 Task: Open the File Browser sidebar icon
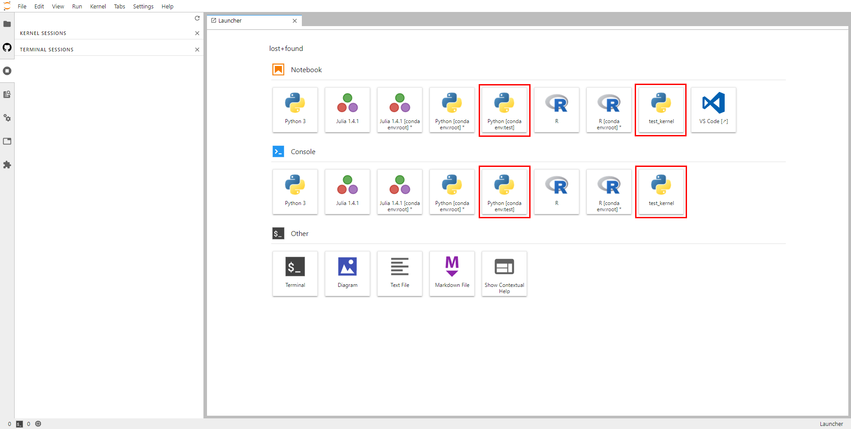click(x=7, y=24)
